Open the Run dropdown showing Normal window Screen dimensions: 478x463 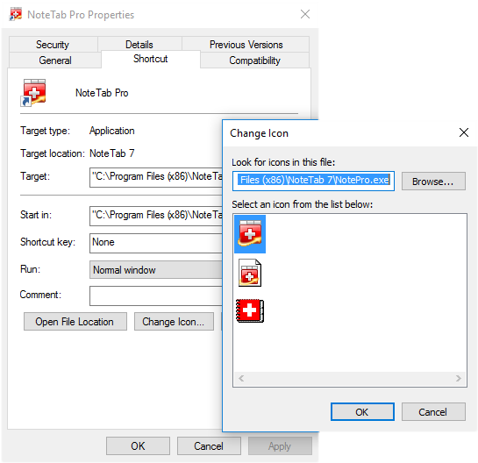click(156, 270)
